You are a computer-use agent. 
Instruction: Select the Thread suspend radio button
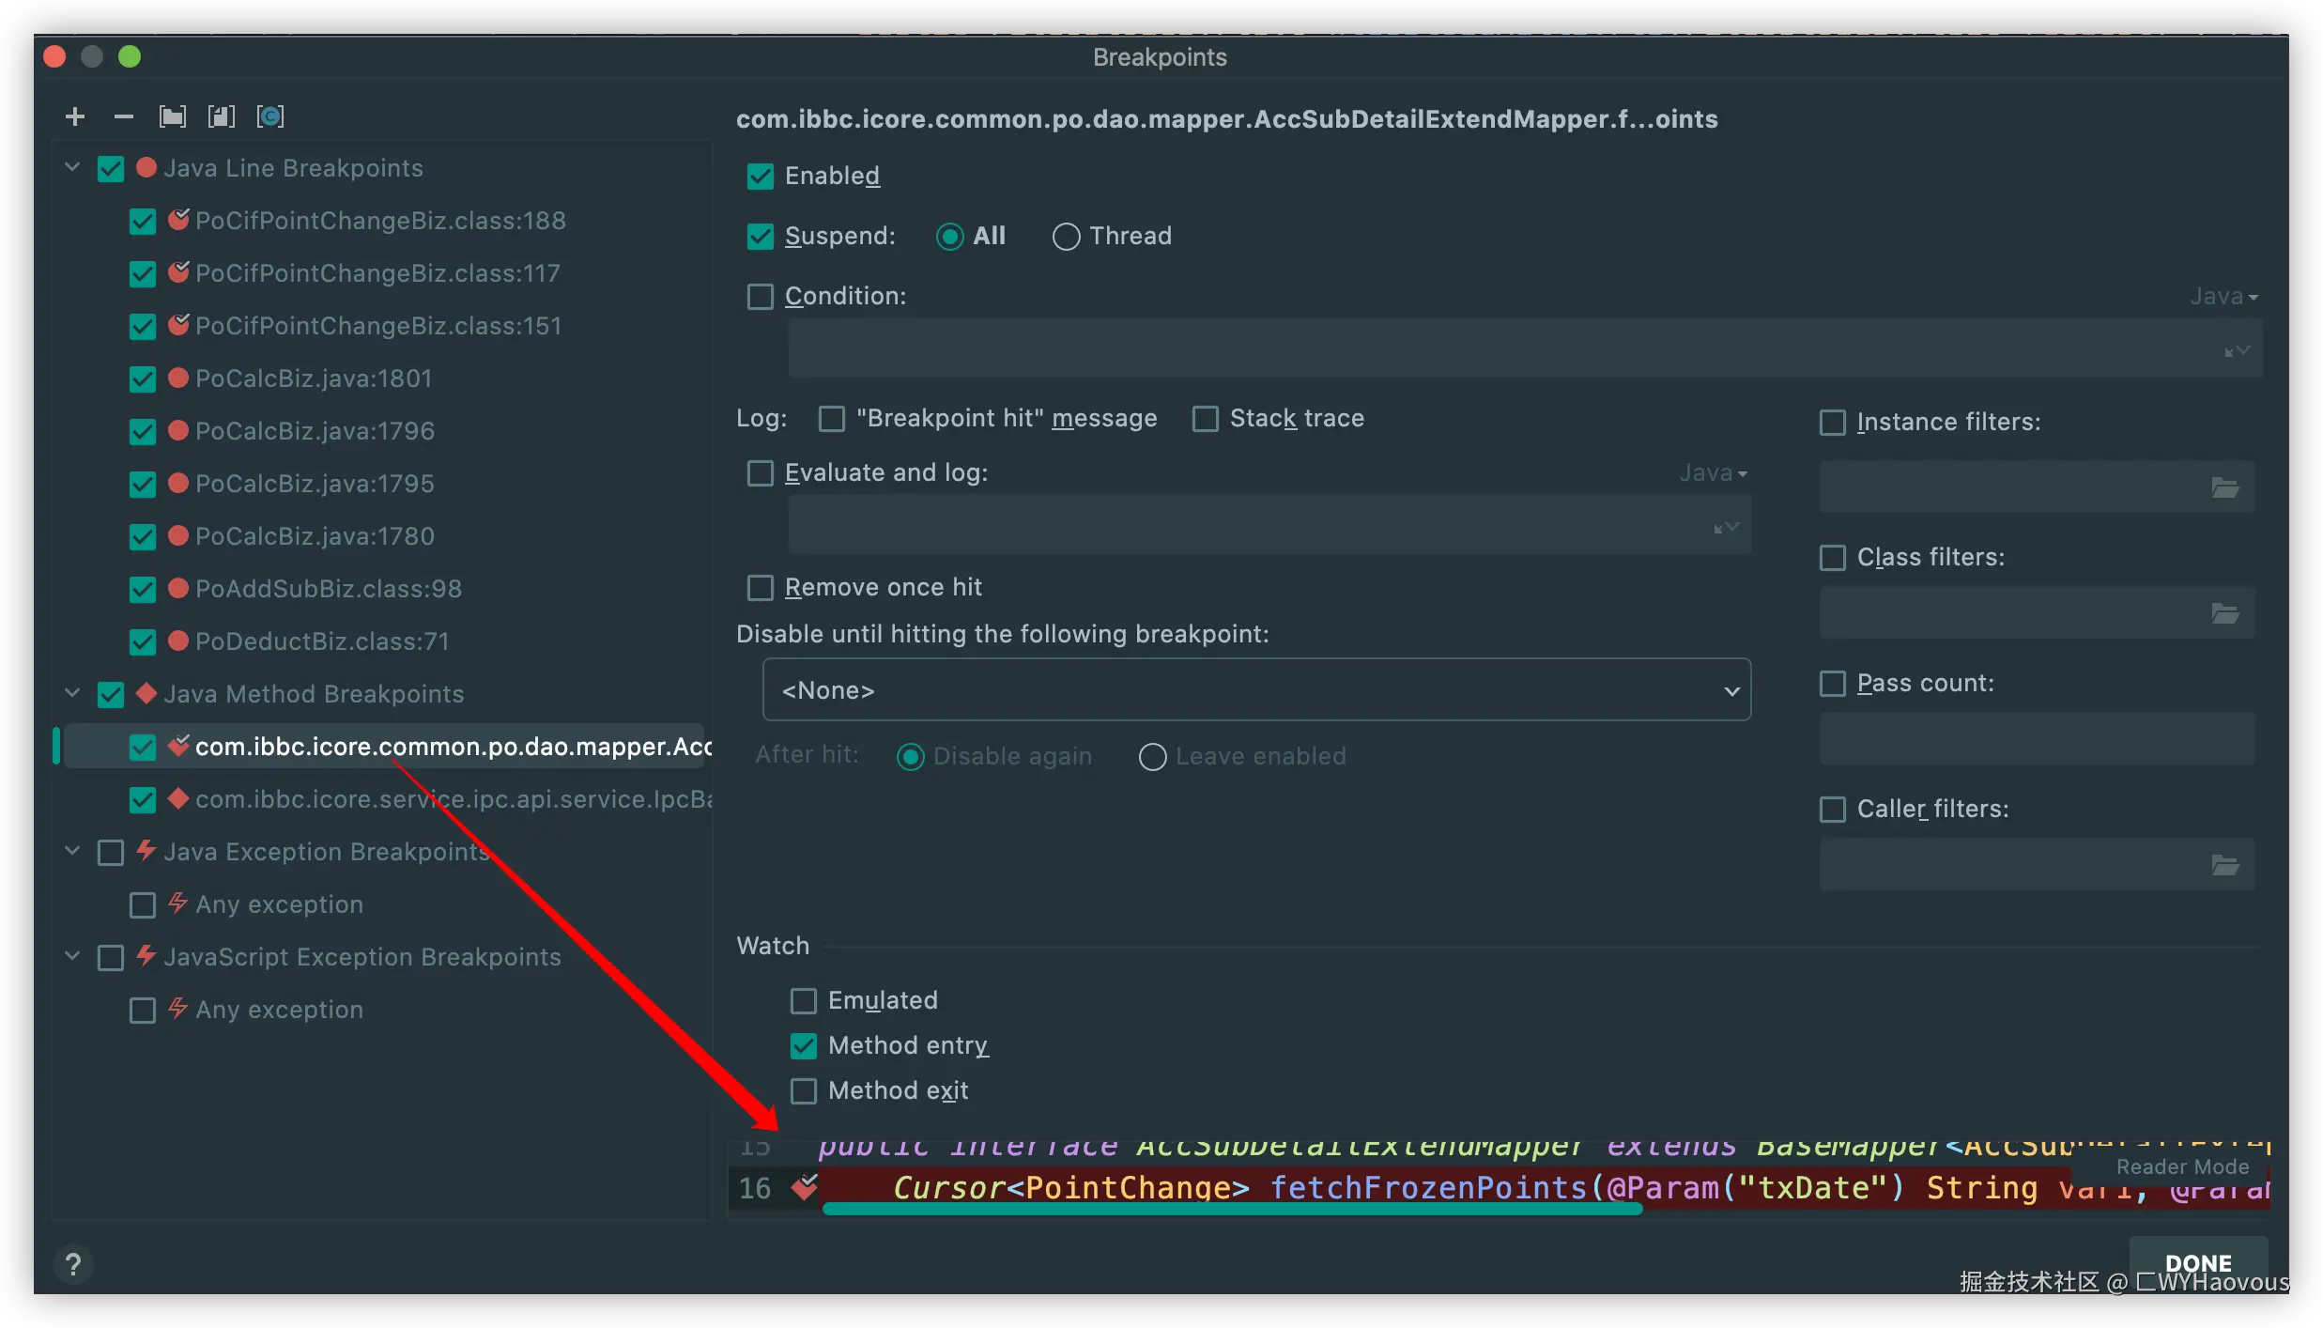(x=1066, y=237)
